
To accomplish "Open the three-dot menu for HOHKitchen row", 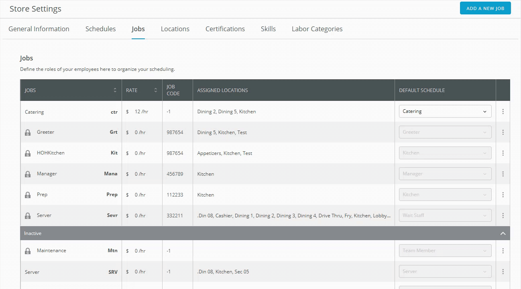I will pyautogui.click(x=503, y=153).
